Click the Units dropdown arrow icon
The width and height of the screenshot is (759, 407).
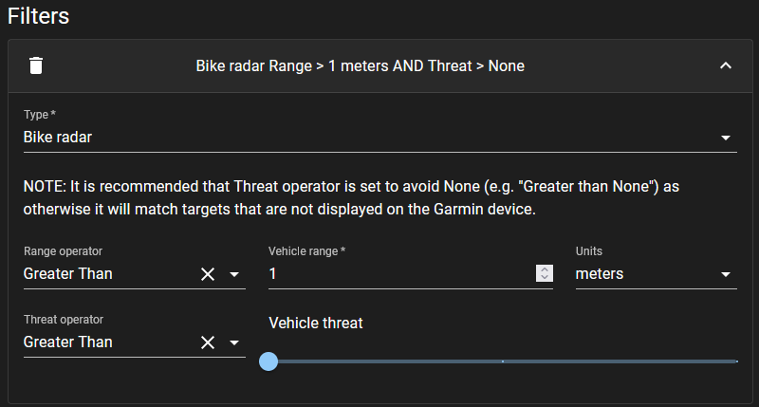(x=726, y=274)
